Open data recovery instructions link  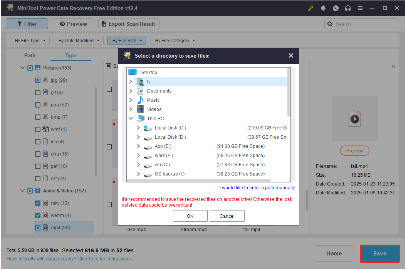(x=69, y=258)
